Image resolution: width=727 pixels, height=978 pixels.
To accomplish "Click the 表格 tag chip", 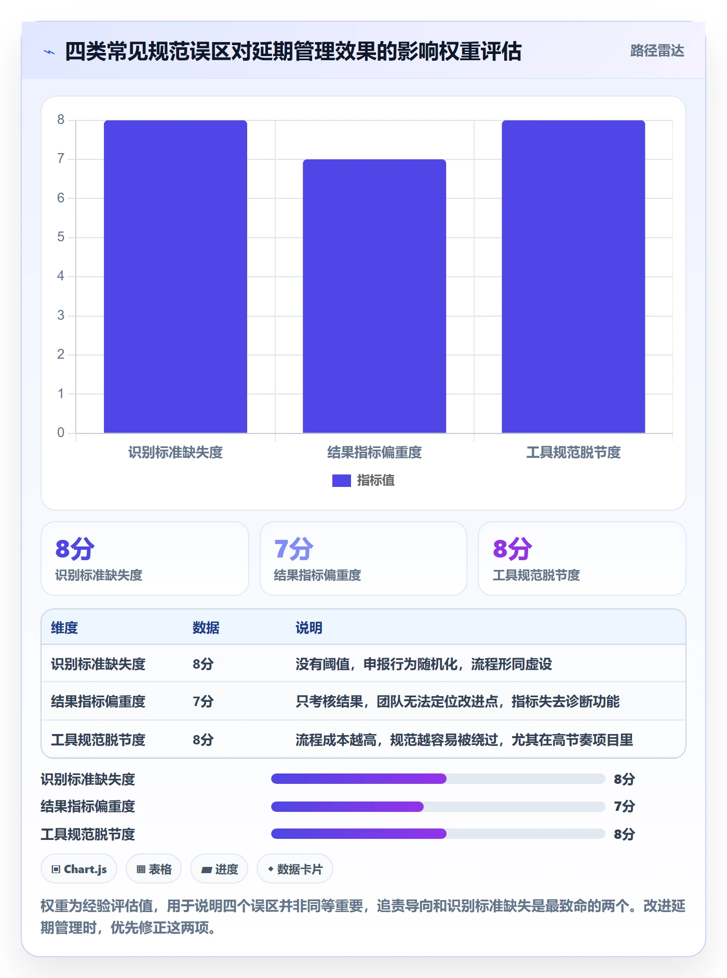I will coord(154,869).
